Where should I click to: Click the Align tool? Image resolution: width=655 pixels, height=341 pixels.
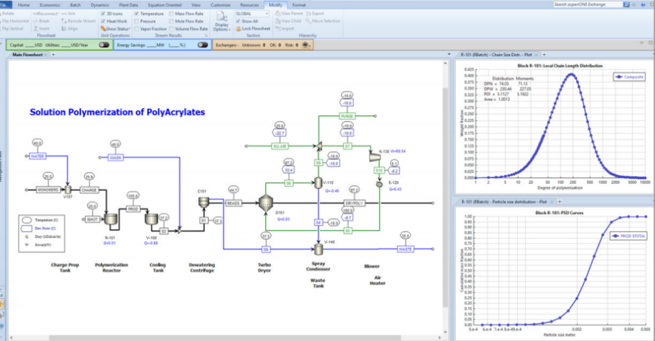pos(69,29)
